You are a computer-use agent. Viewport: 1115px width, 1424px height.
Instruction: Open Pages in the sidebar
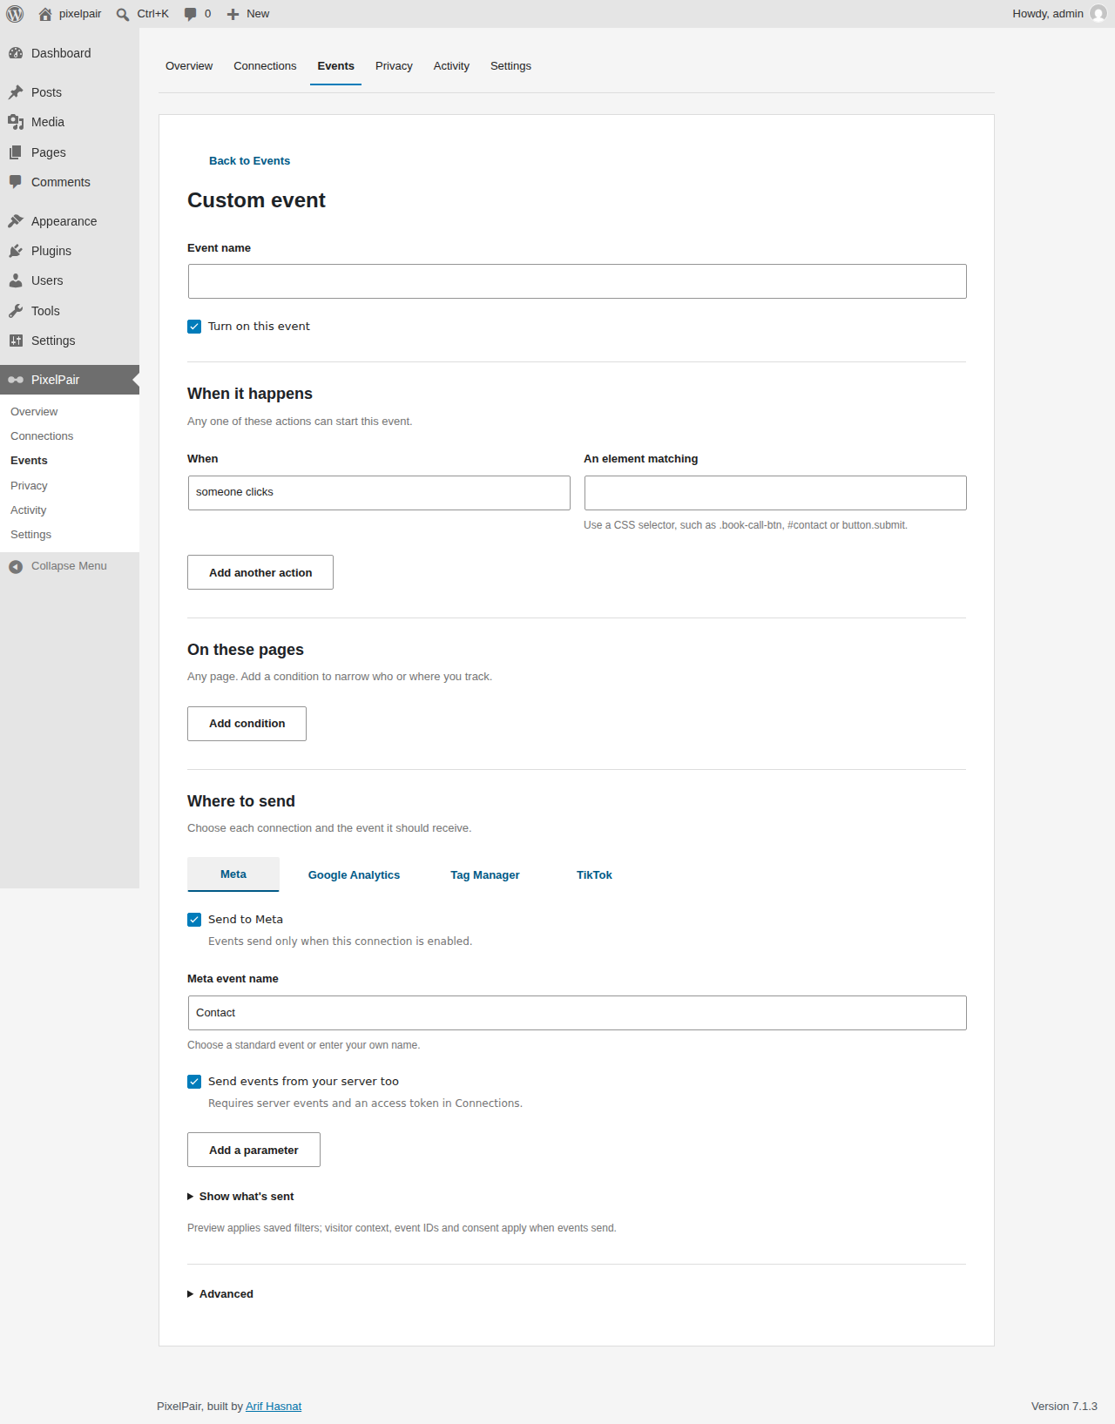[70, 152]
